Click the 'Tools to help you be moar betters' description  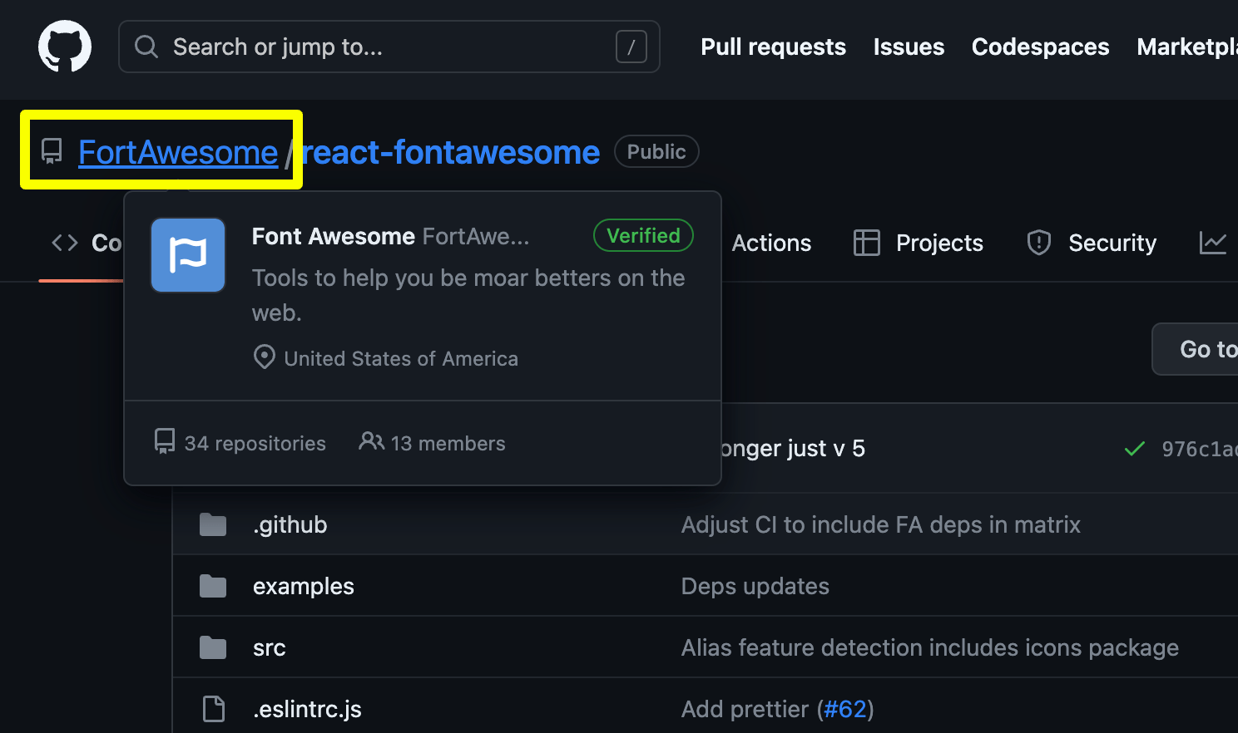[x=468, y=295]
